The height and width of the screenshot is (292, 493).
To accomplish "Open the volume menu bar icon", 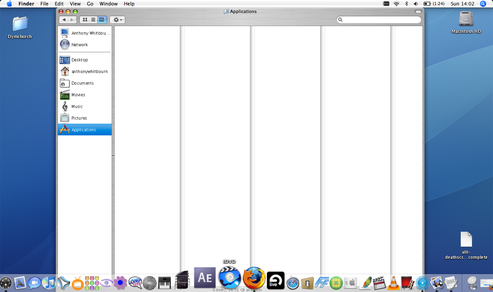I will pos(416,4).
